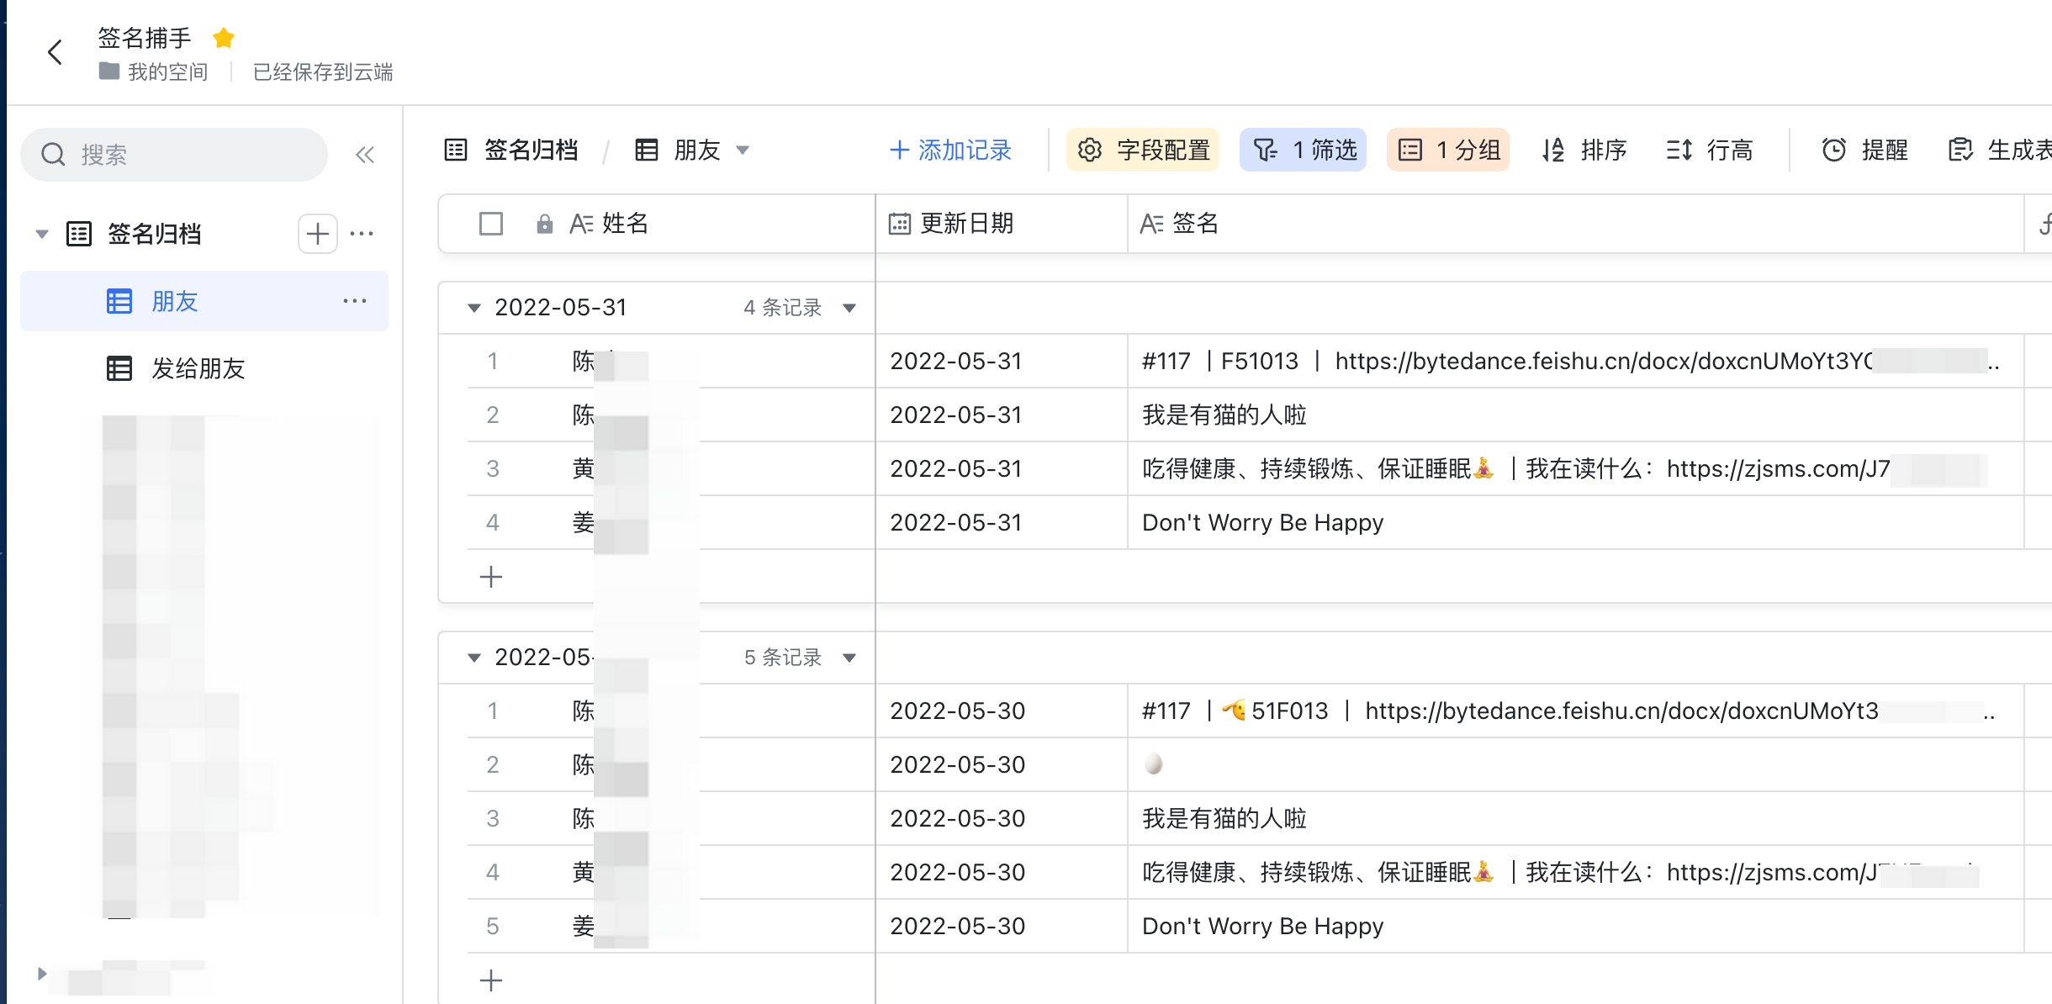Collapse the sidebar with double chevron
Viewport: 2052px width, 1004px height.
365,155
